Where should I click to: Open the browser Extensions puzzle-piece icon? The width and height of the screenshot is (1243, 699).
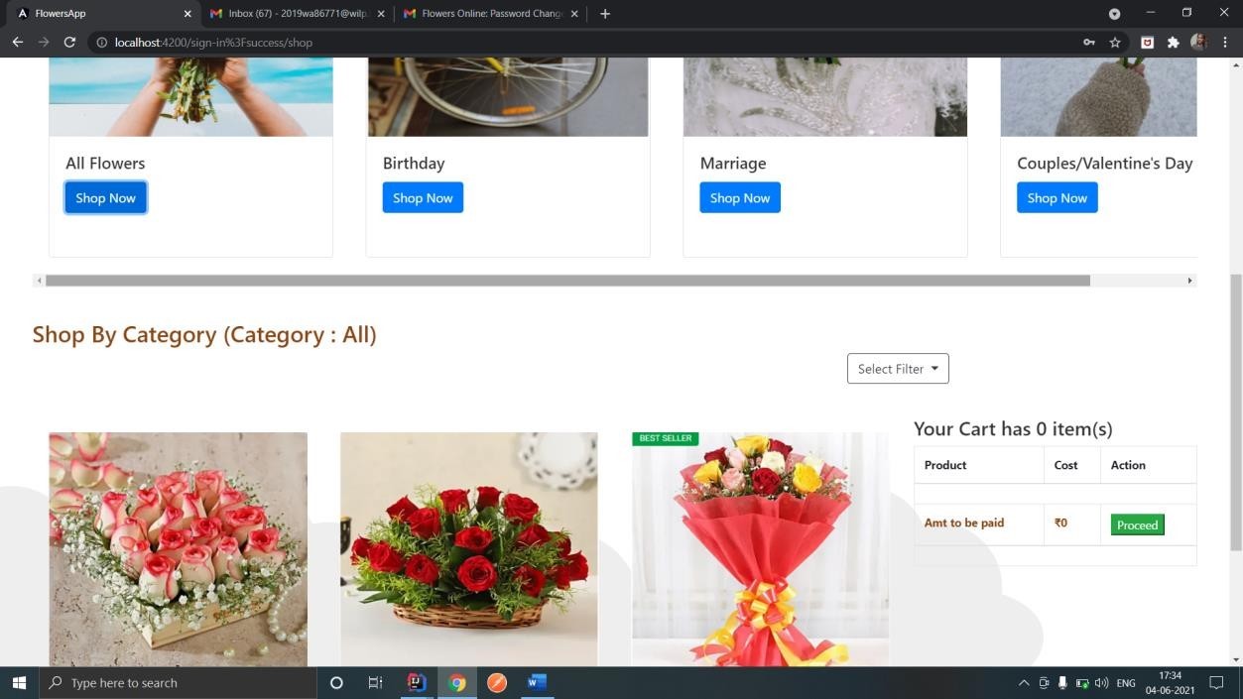coord(1173,43)
